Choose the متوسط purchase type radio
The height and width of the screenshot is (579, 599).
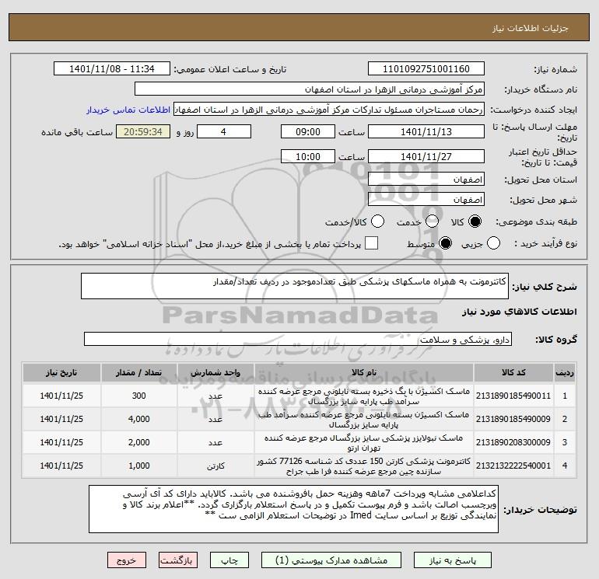(x=445, y=243)
